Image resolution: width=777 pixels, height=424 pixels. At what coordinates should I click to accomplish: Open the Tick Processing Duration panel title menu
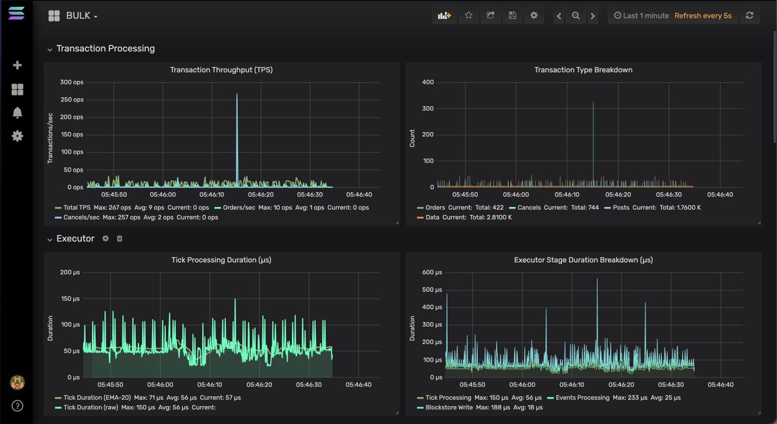tap(221, 260)
